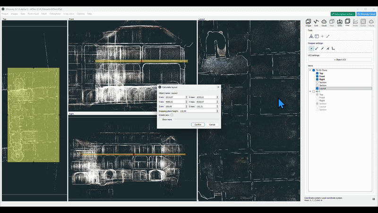Open the Cloud workspace icon
Image resolution: width=378 pixels, height=213 pixels.
point(324,22)
